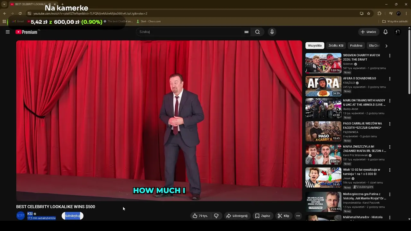Screen dimensions: 411x231
Task: Click the Subskrybuj button
Action: [x=73, y=216]
